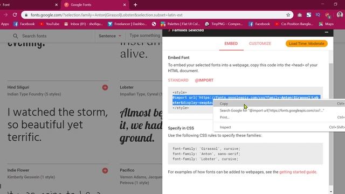The image size is (345, 194).
Task: Open the second Facebook bookmark
Action: [x=259, y=24]
